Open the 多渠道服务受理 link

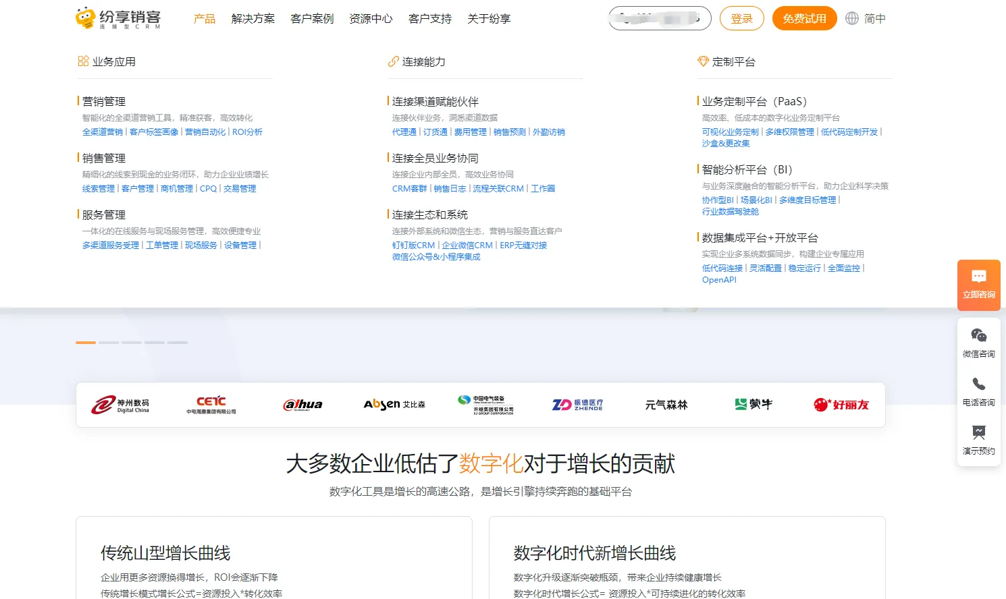tap(111, 246)
